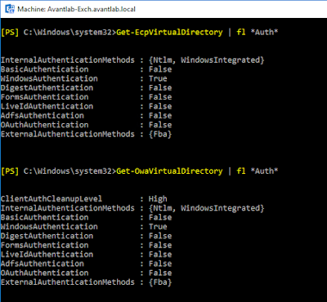Click ExternalAuthenticationMethods in the Owa output
Screen dimensions: 327x302
tap(68, 282)
